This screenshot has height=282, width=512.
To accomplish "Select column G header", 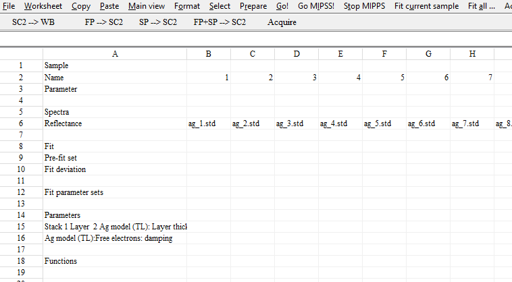I will tap(428, 54).
